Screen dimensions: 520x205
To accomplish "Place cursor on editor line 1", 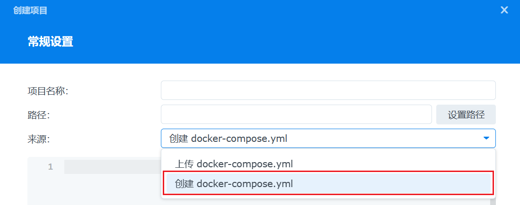I will click(112, 167).
